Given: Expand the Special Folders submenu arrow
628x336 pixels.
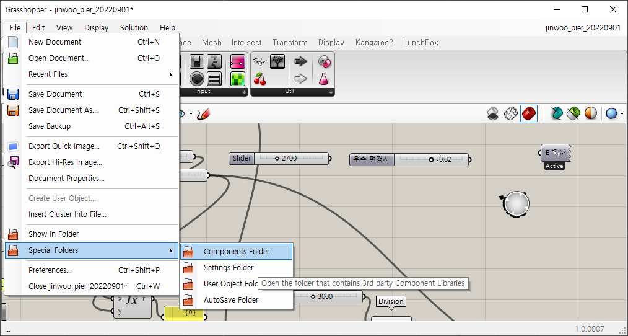Looking at the screenshot, I should click(170, 250).
